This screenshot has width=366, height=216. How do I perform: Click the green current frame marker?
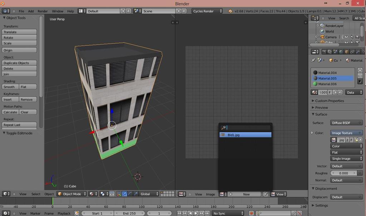coord(53,201)
